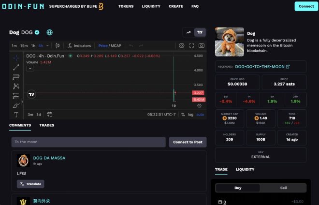Viewport: 319px width, 205px height.
Task: Click the Connect wallet button
Action: click(x=306, y=6)
